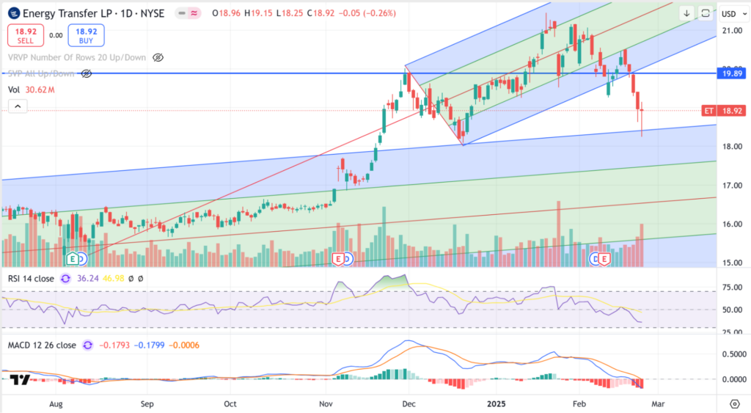This screenshot has height=413, width=751.
Task: Click the red SELL 18.92 button
Action: point(26,35)
